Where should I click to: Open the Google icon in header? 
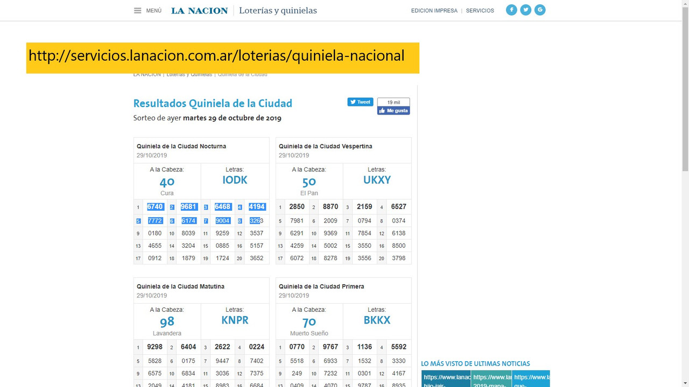[540, 10]
